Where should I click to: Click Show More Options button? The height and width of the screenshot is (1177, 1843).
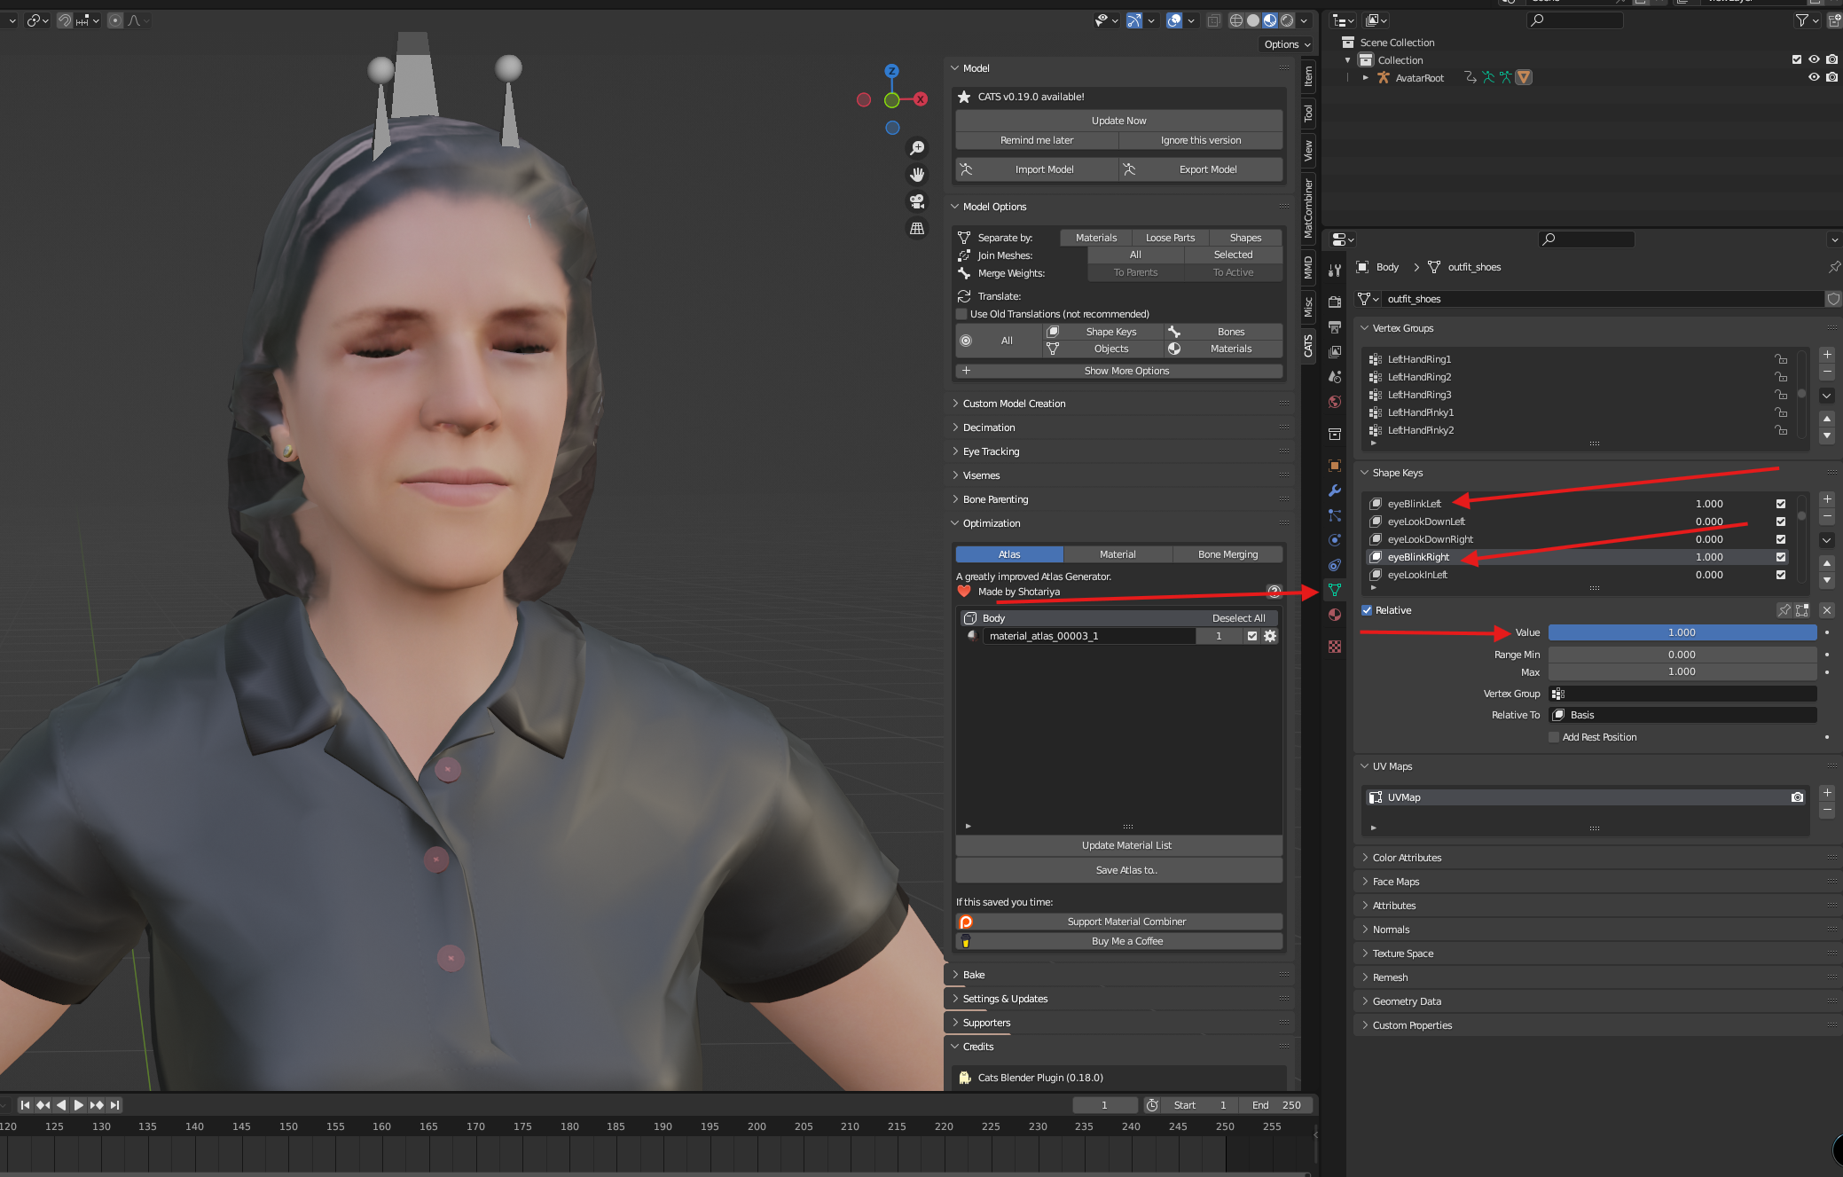[1119, 371]
